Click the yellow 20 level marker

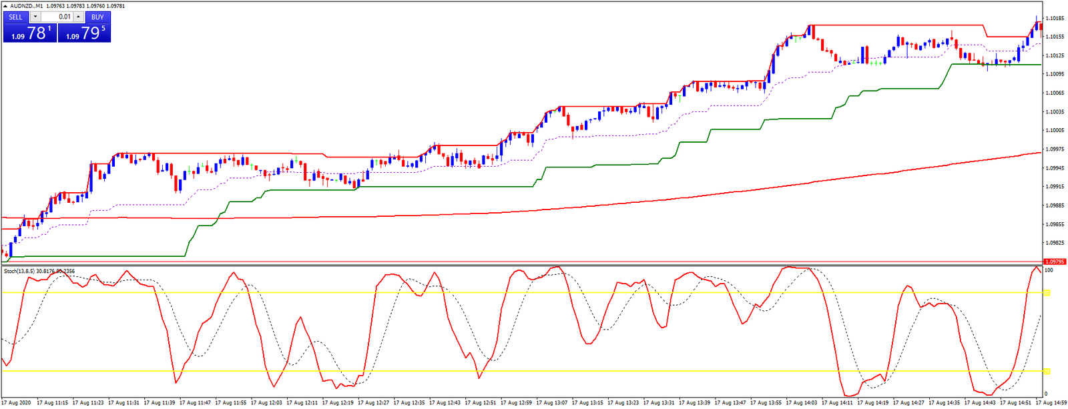pos(1047,371)
